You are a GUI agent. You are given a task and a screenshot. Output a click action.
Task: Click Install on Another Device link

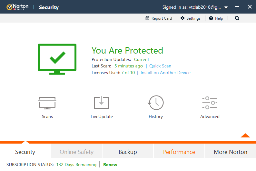pyautogui.click(x=165, y=73)
